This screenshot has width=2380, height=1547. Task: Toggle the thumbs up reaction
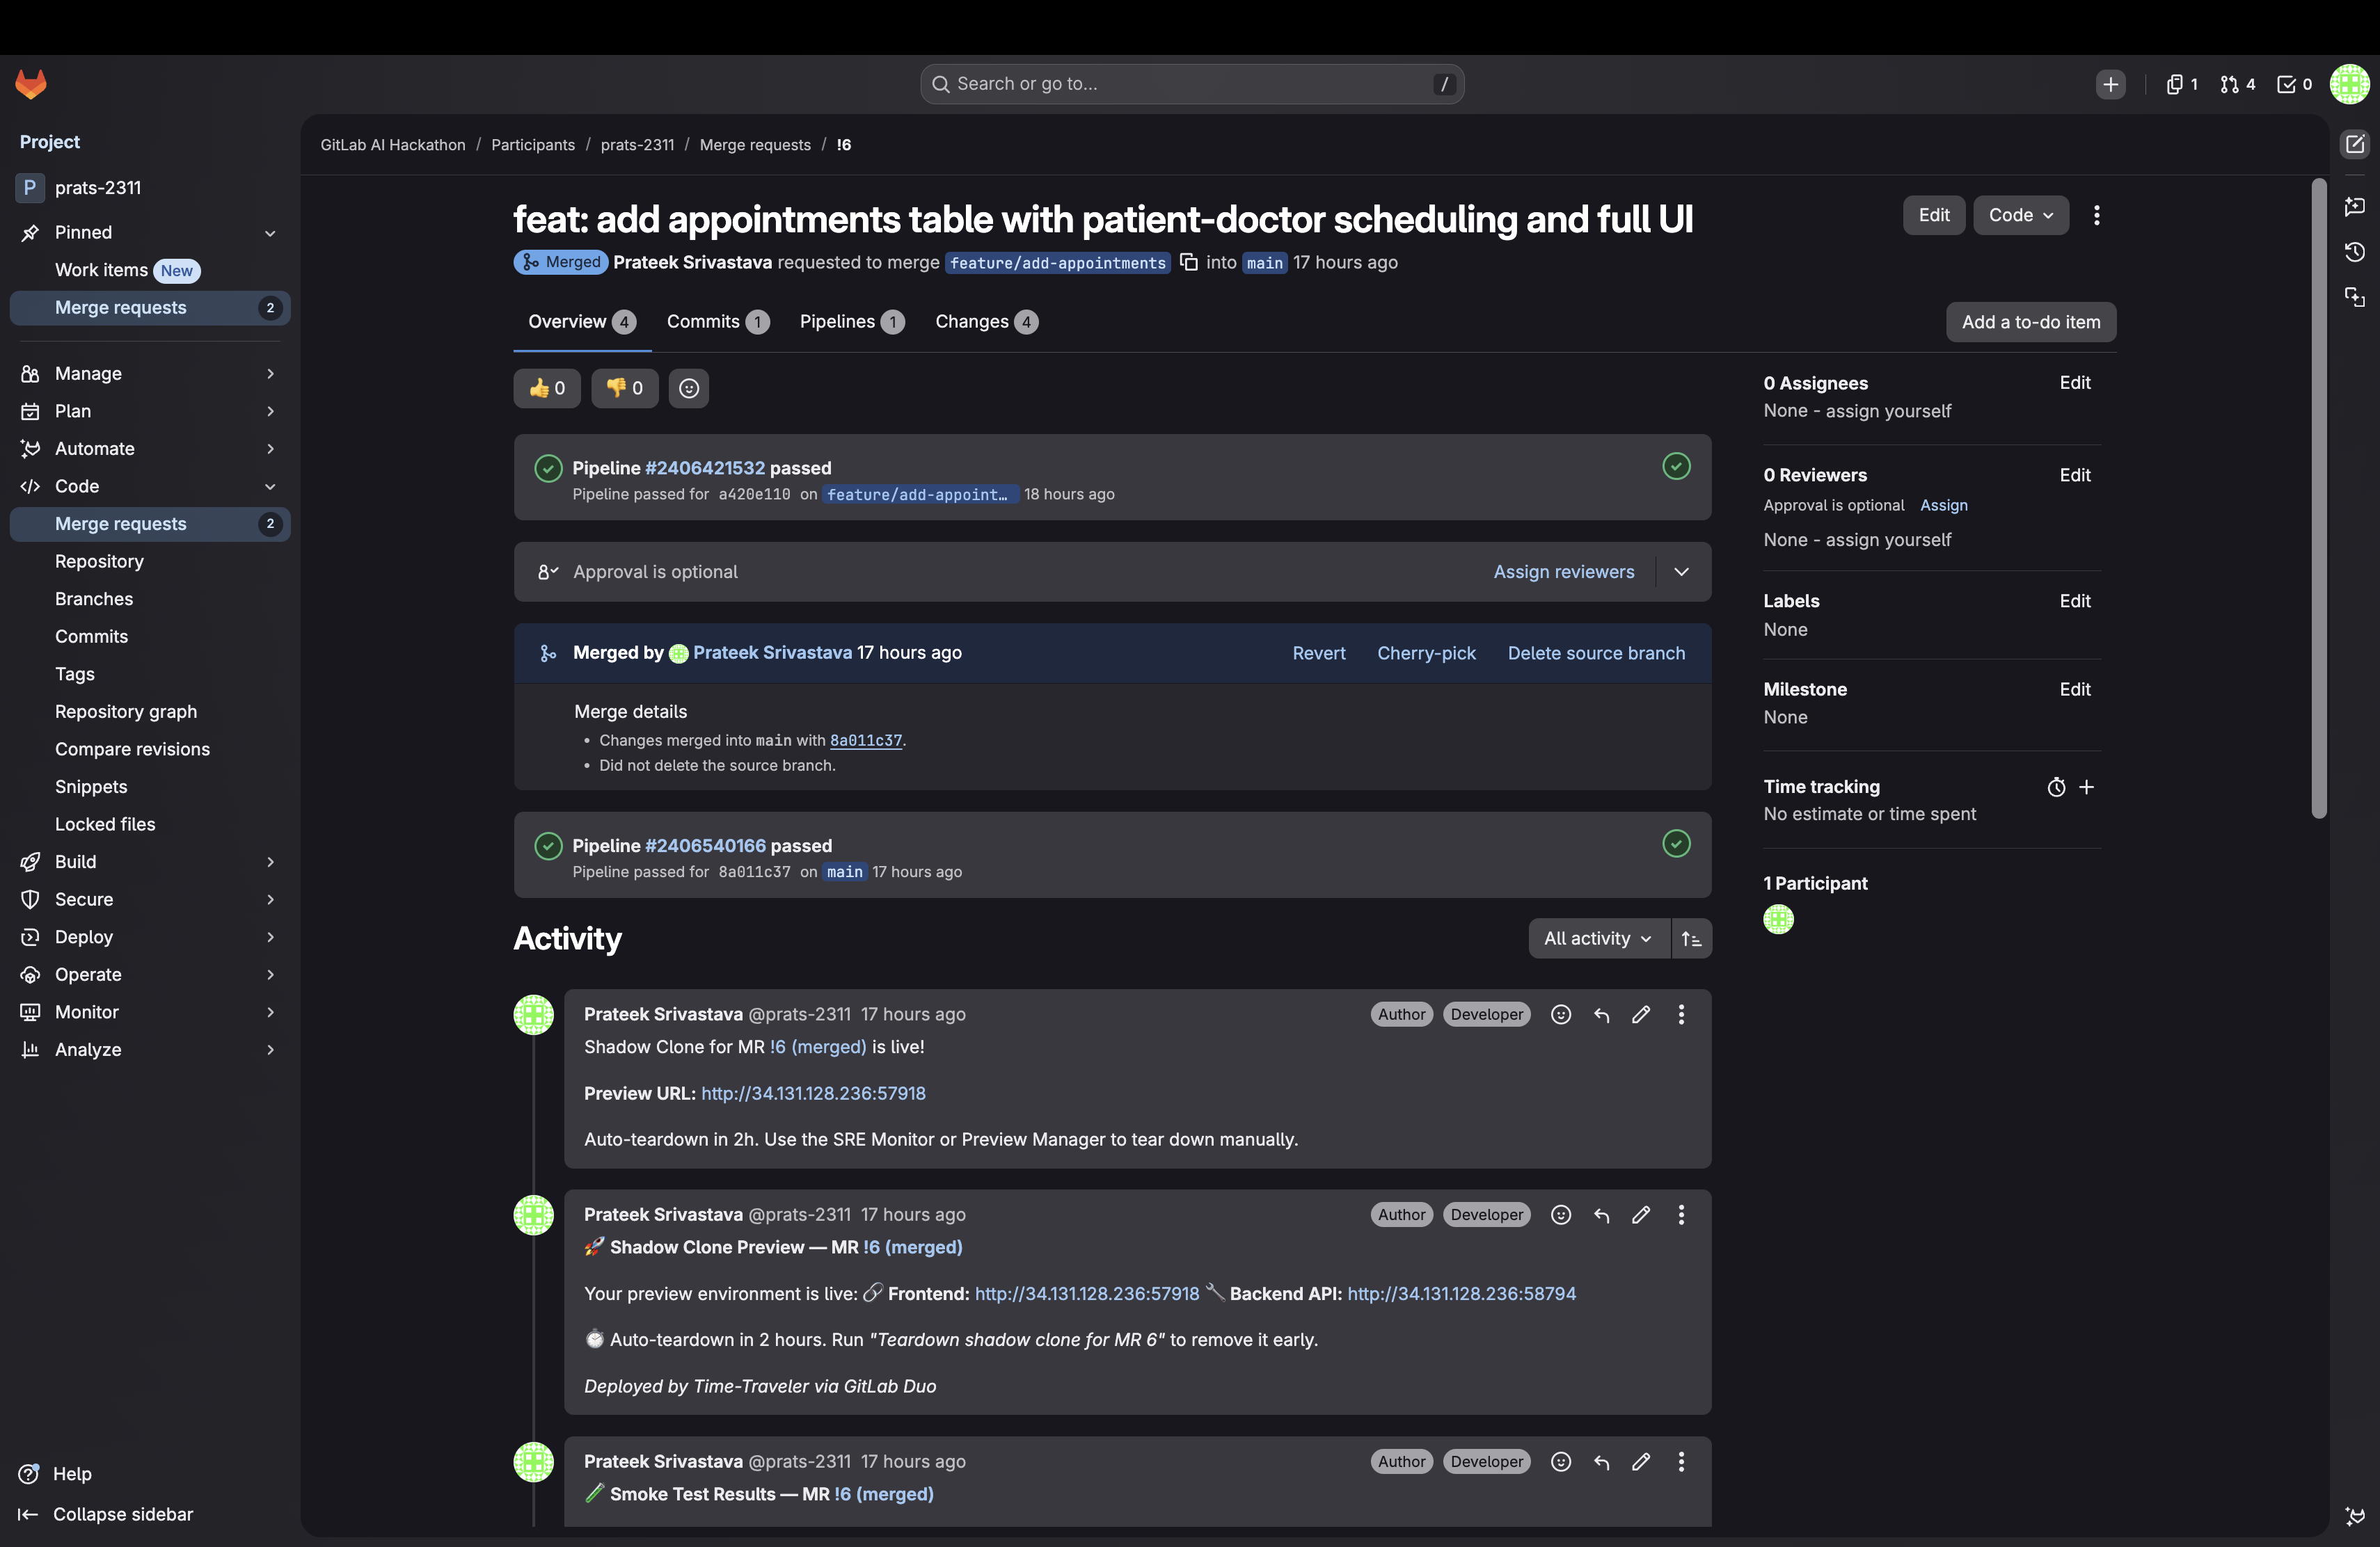click(x=547, y=387)
